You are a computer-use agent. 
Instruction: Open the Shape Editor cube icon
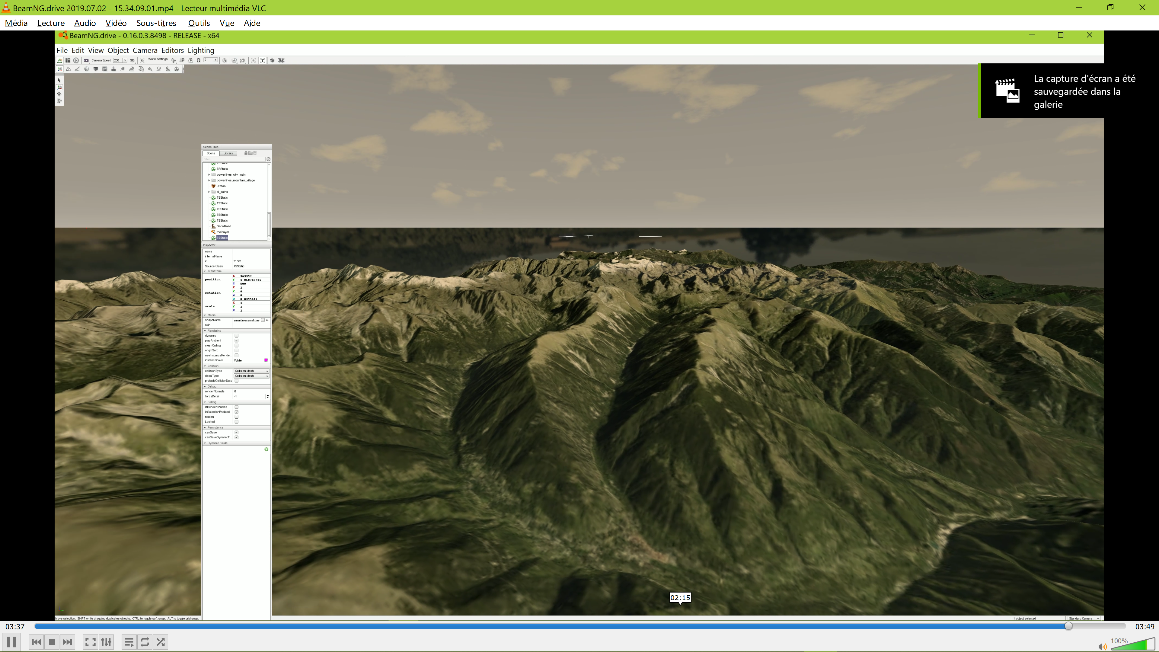pos(96,69)
